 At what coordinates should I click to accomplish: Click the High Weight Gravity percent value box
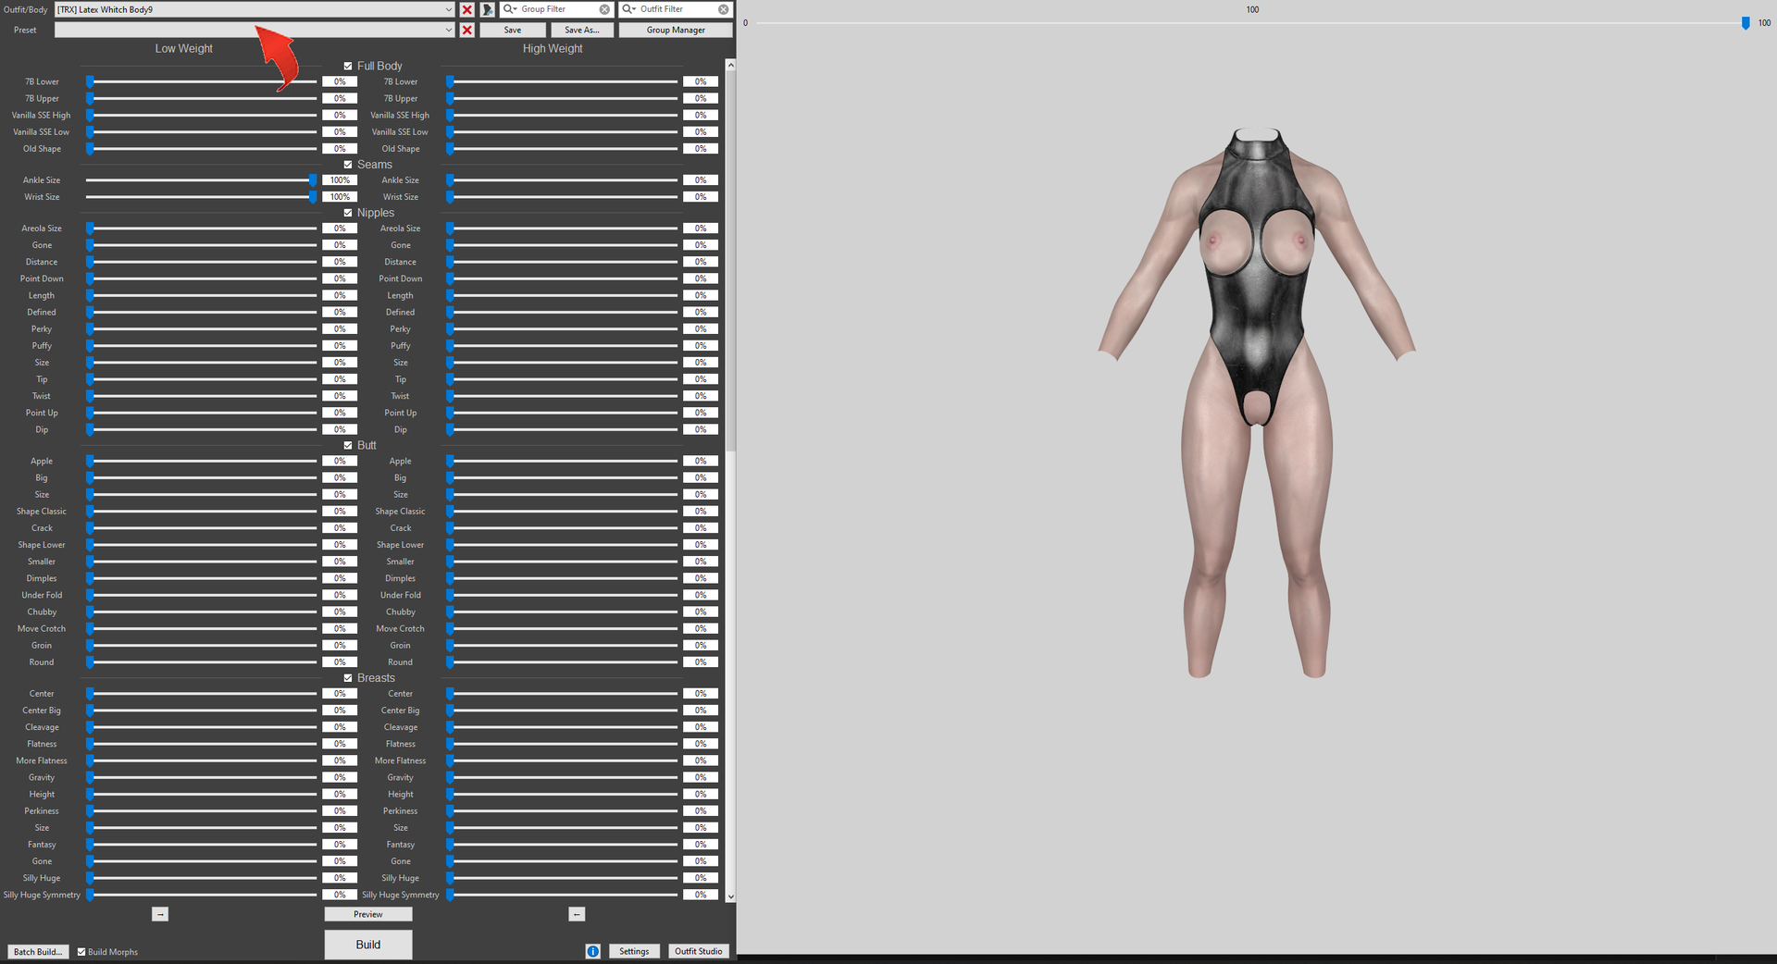[x=701, y=778]
